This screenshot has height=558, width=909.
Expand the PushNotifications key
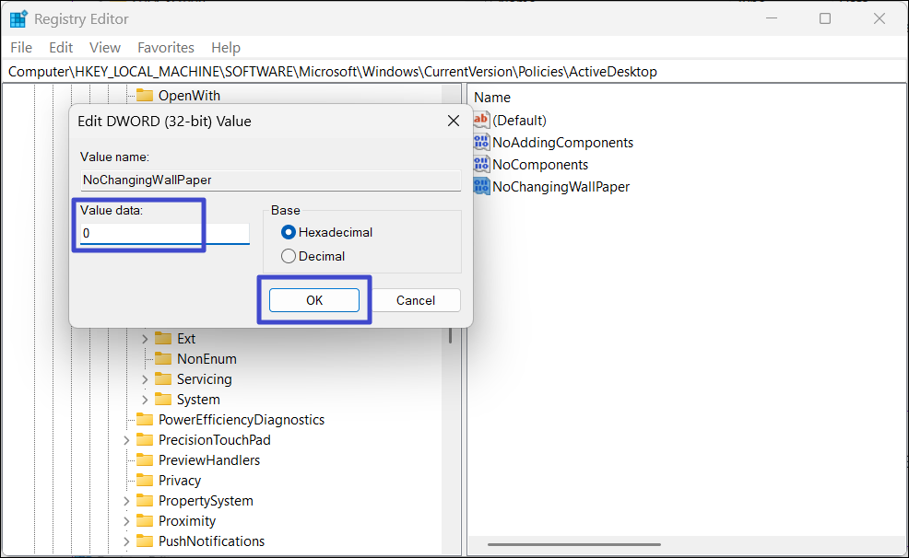(x=126, y=541)
